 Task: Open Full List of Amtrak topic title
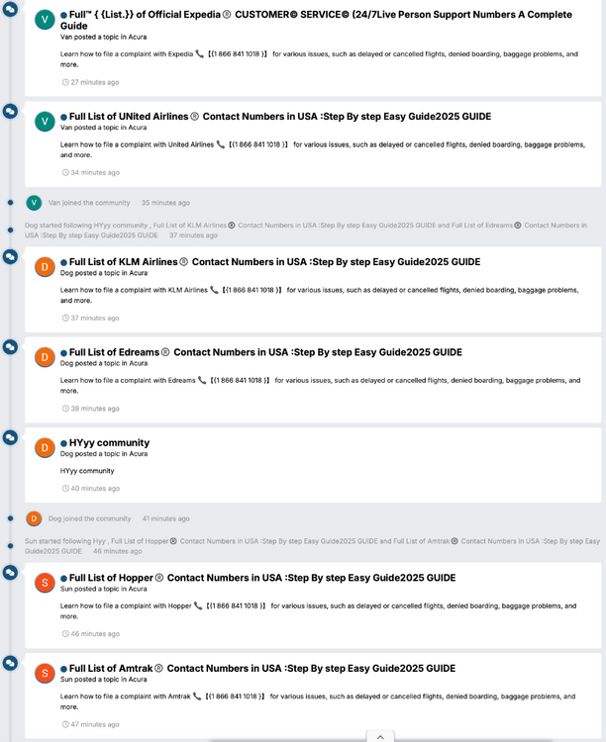pos(262,668)
